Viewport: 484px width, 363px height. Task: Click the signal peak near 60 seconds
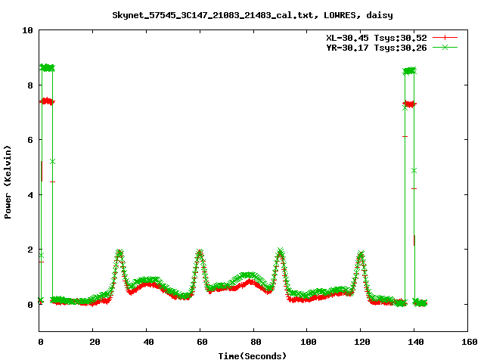coord(200,253)
